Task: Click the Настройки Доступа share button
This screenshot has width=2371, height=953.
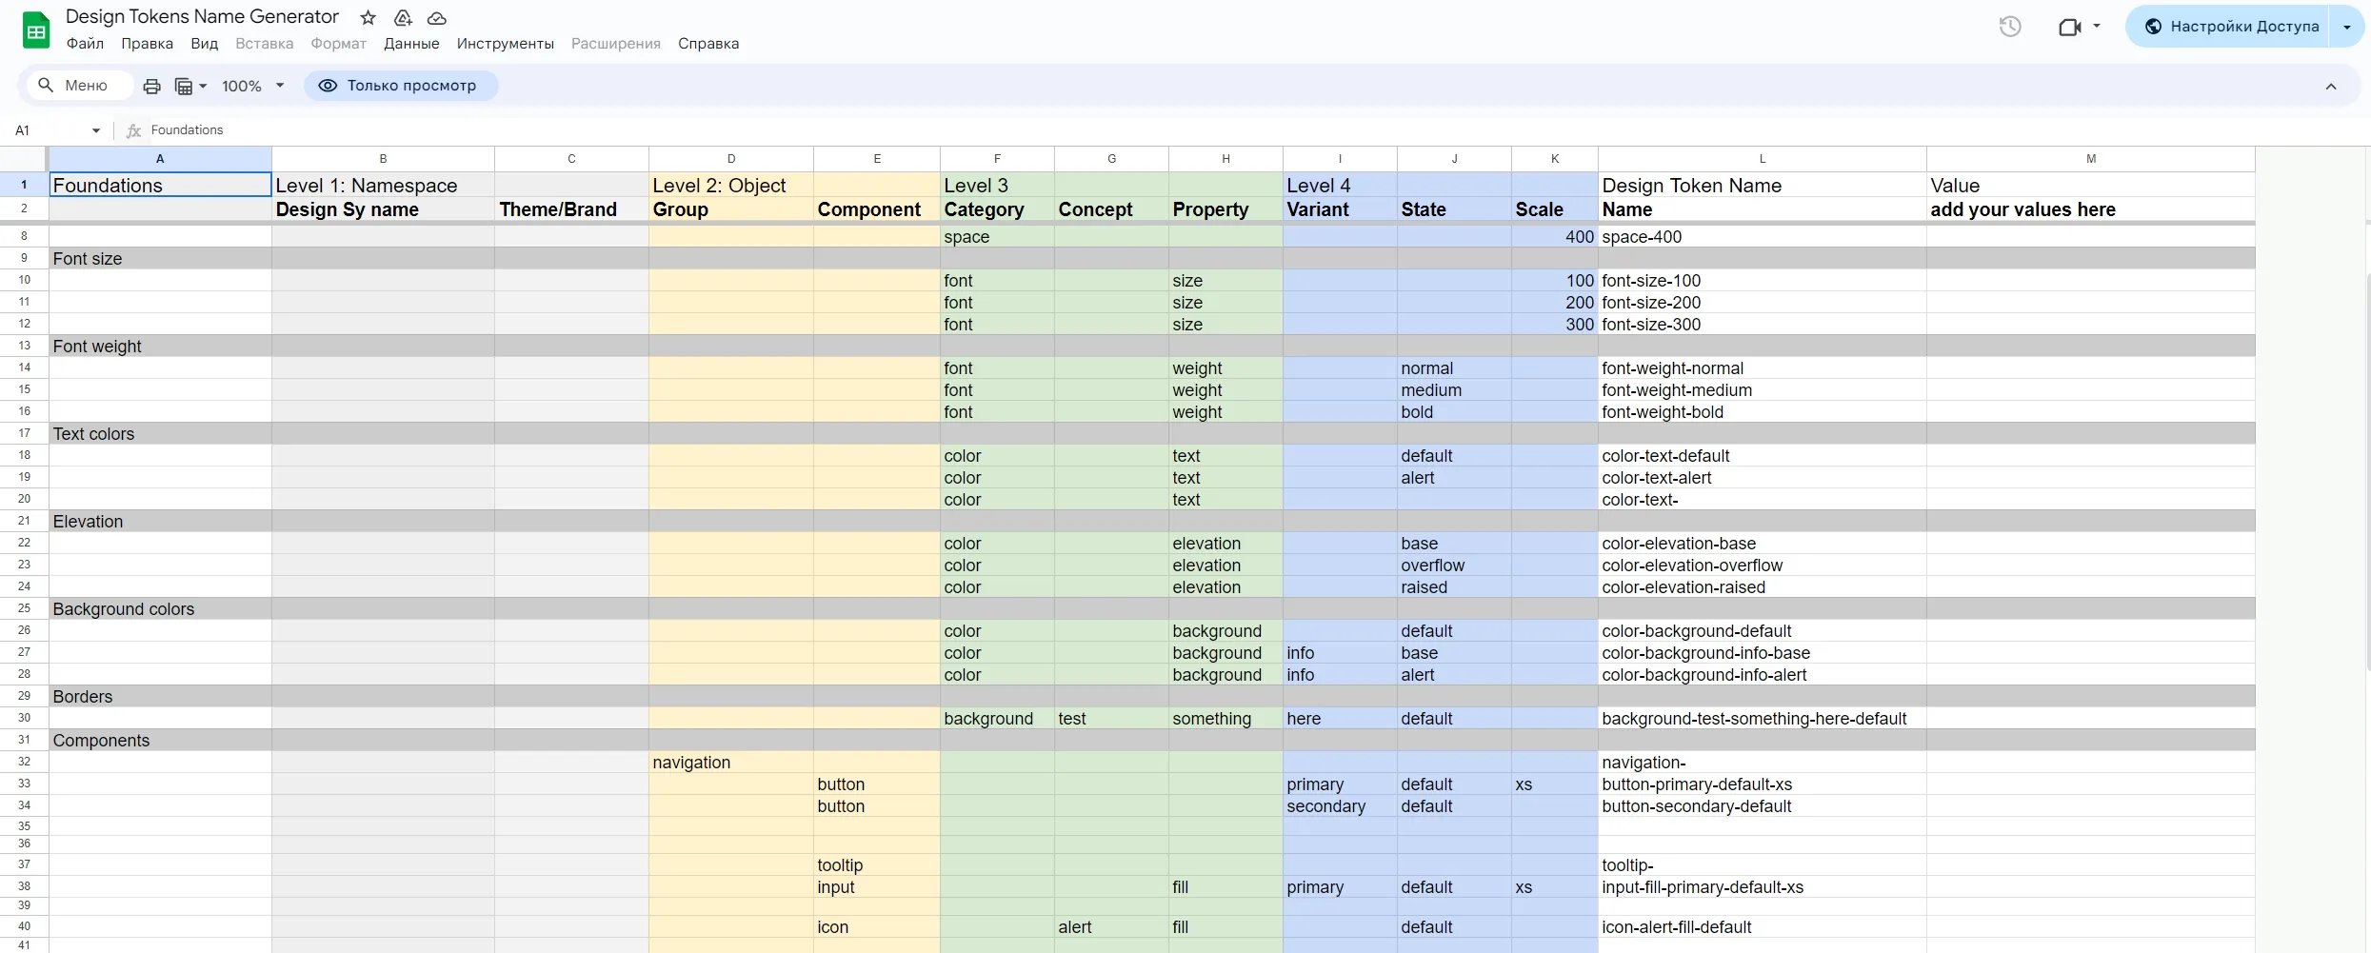Action: tap(2230, 27)
